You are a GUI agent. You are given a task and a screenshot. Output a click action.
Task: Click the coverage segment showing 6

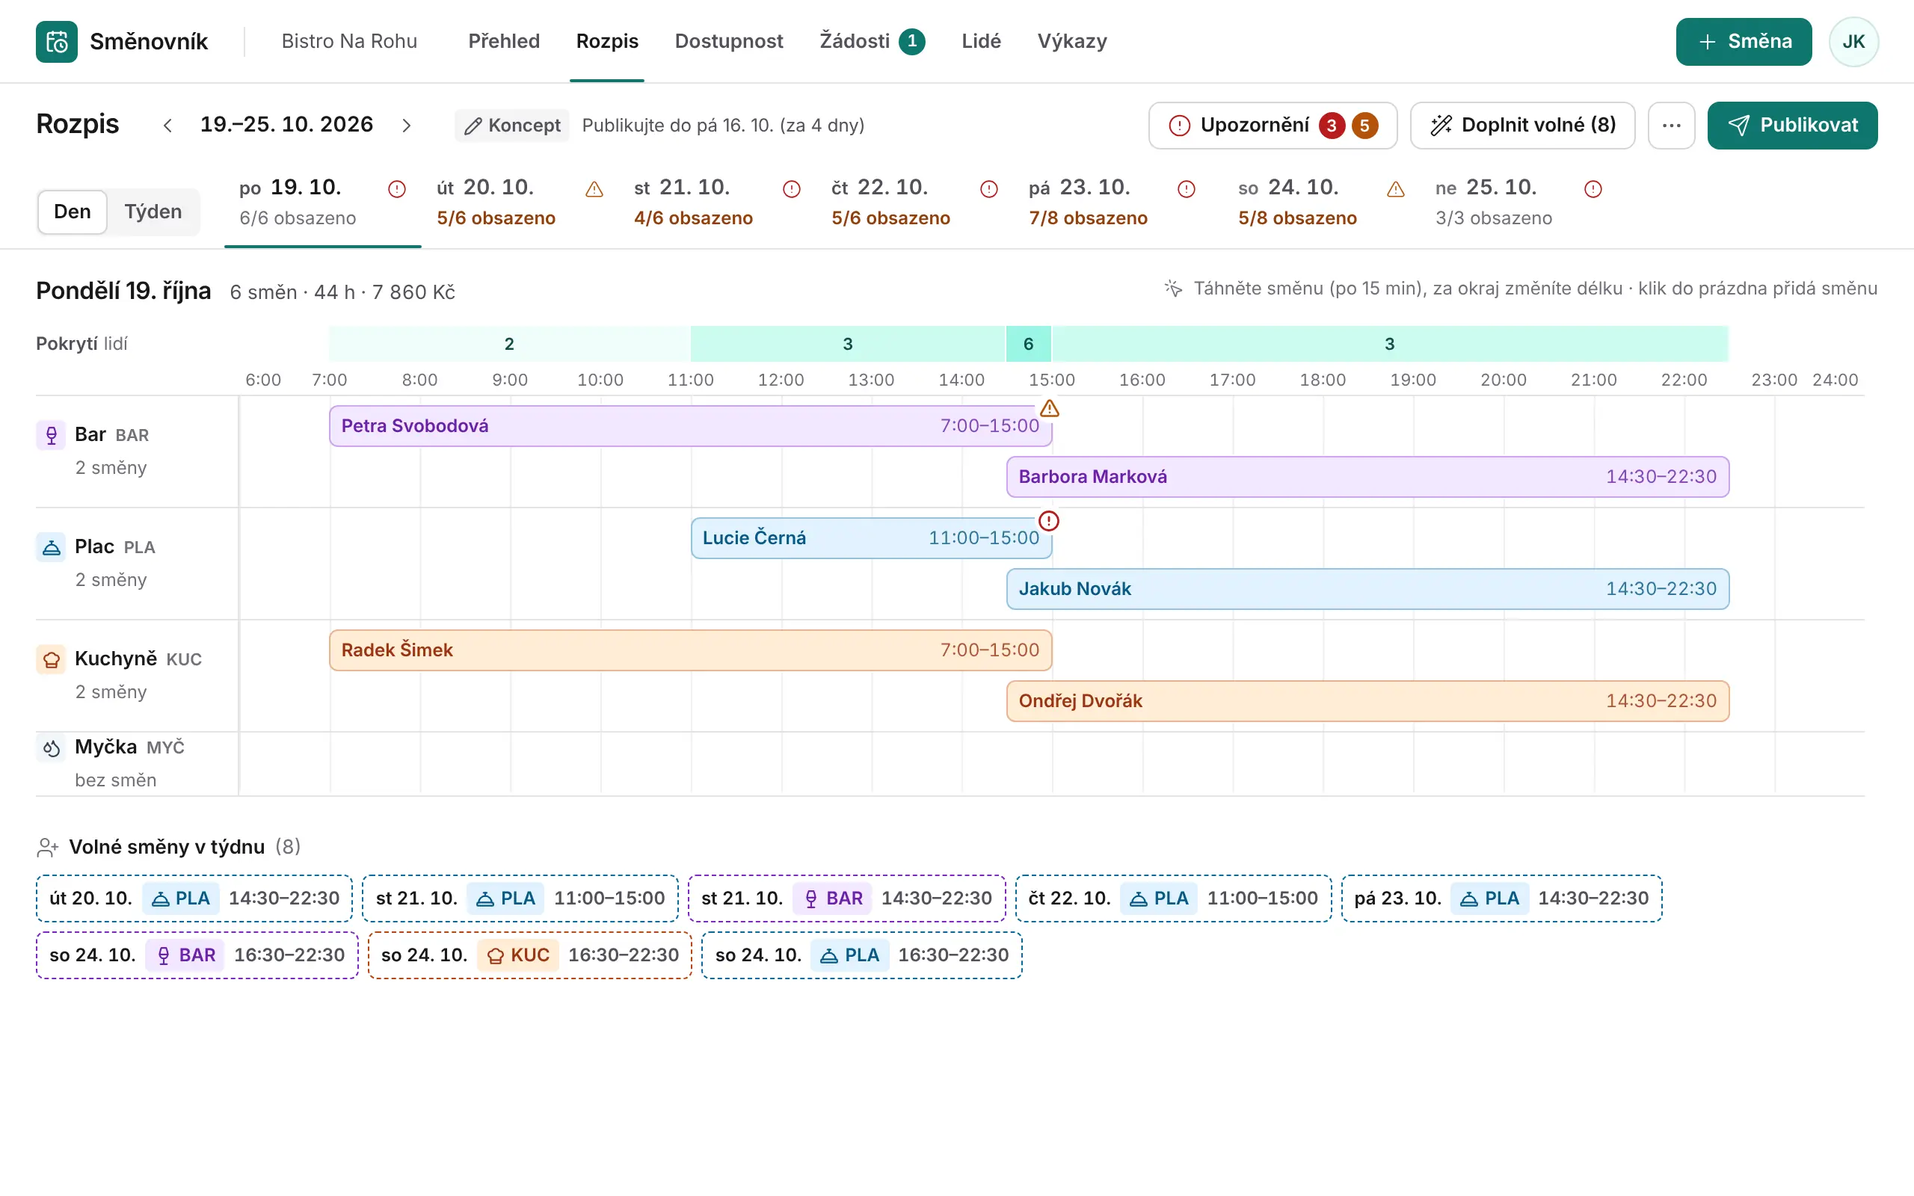(x=1028, y=343)
